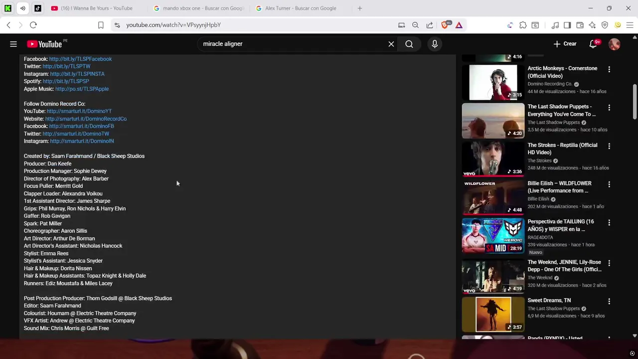This screenshot has width=638, height=359.
Task: Play the Sweet Dreams, TN thumbnail
Action: 493,314
